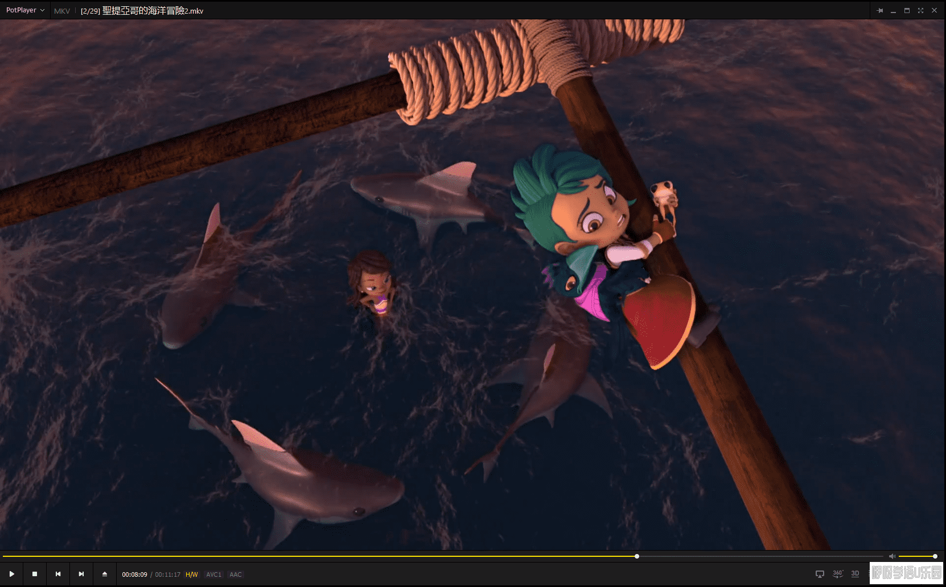Click the file title 聖提亞哥的海洋冒險2.mkv
This screenshot has width=946, height=587.
point(153,11)
